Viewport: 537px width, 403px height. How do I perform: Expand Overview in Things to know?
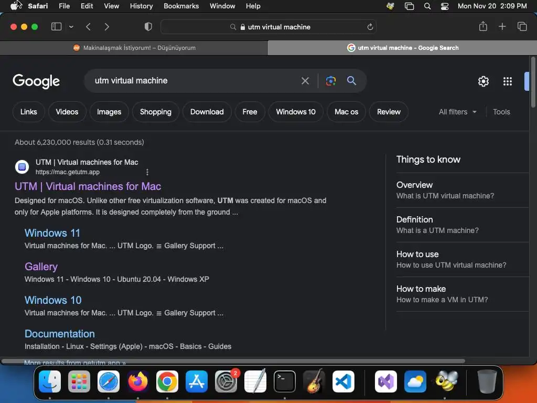(463, 190)
